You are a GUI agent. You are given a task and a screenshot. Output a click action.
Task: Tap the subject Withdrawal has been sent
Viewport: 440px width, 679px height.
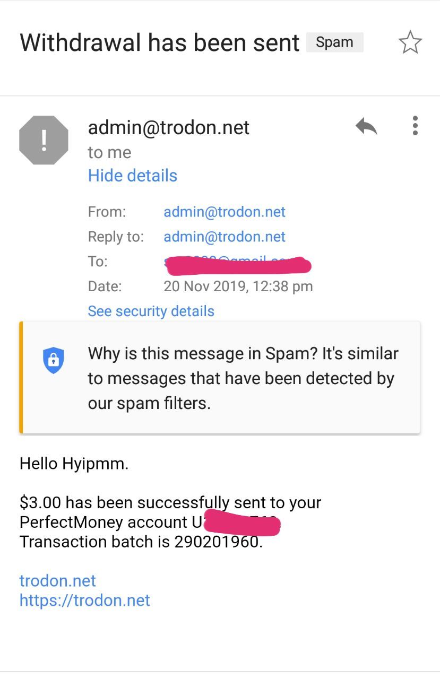[x=159, y=42]
